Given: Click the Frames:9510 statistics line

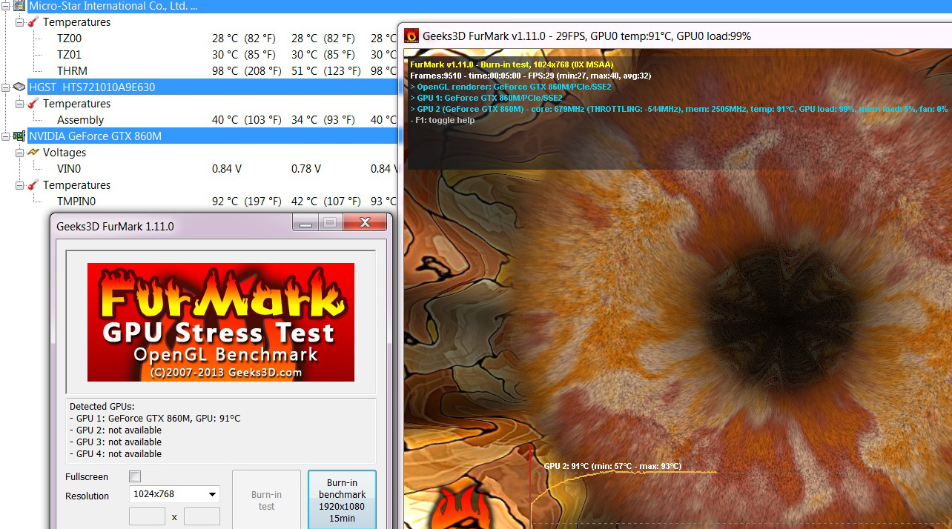Looking at the screenshot, I should [531, 76].
